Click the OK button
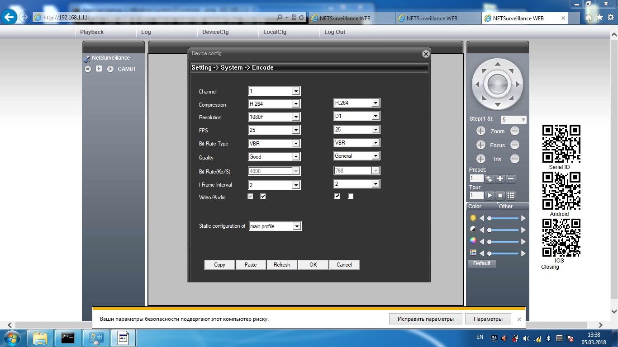The height and width of the screenshot is (347, 618). (x=313, y=265)
